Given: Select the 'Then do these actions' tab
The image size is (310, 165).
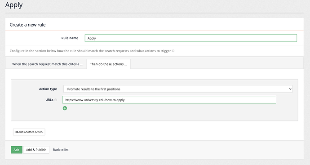Looking at the screenshot, I should click(x=108, y=64).
